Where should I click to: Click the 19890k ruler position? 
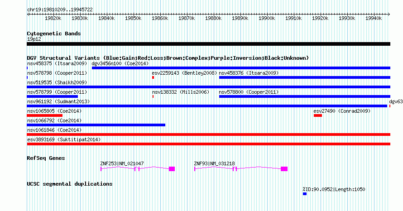point(240,18)
